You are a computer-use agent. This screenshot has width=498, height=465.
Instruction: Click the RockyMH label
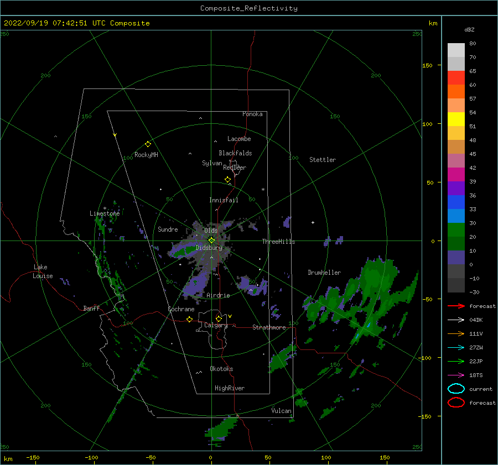[x=146, y=155]
